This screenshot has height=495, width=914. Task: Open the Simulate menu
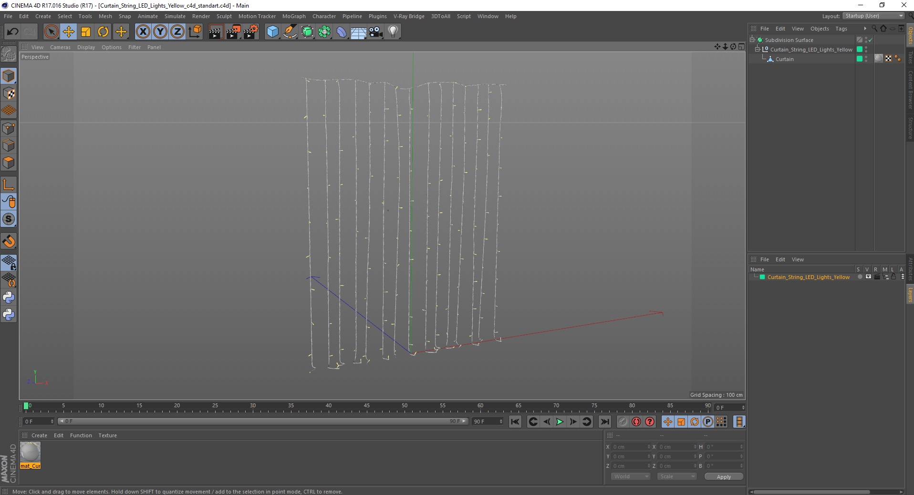[x=175, y=16]
